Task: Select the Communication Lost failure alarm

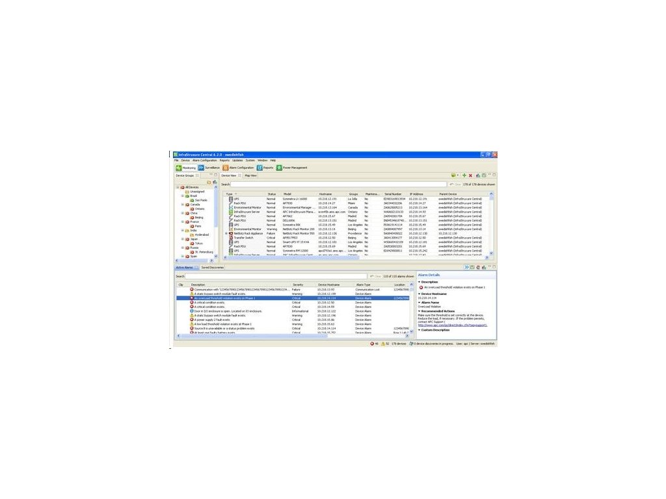Action: pyautogui.click(x=293, y=289)
